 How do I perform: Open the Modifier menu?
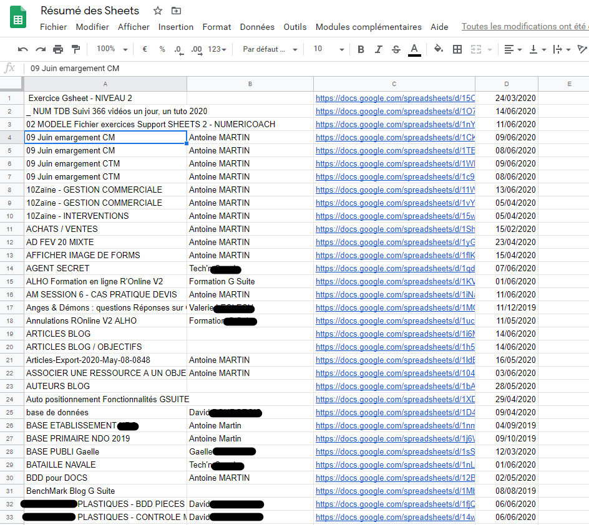tap(92, 27)
